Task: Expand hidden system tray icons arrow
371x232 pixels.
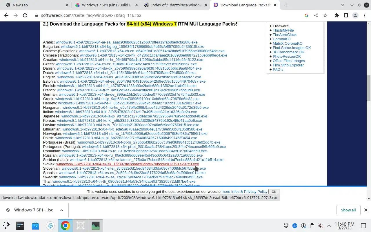Action: point(329,225)
